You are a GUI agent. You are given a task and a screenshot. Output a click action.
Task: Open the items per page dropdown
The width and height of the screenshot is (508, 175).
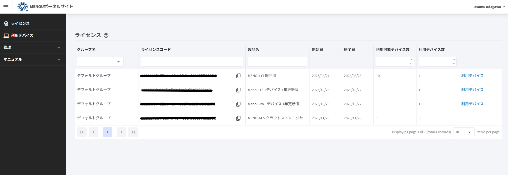[x=464, y=132]
